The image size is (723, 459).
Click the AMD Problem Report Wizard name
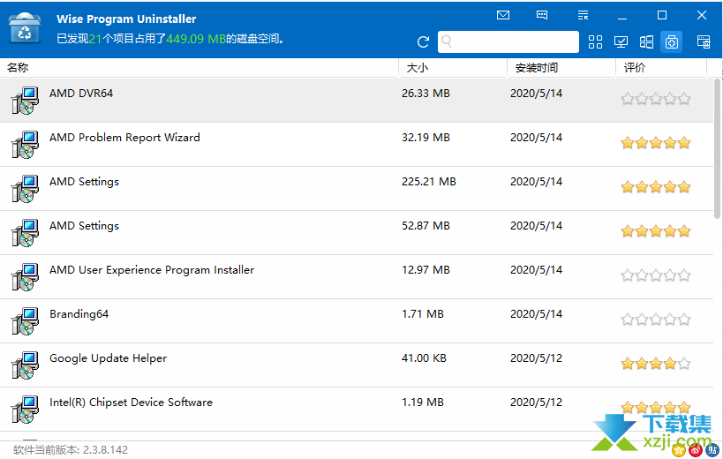[x=124, y=138]
